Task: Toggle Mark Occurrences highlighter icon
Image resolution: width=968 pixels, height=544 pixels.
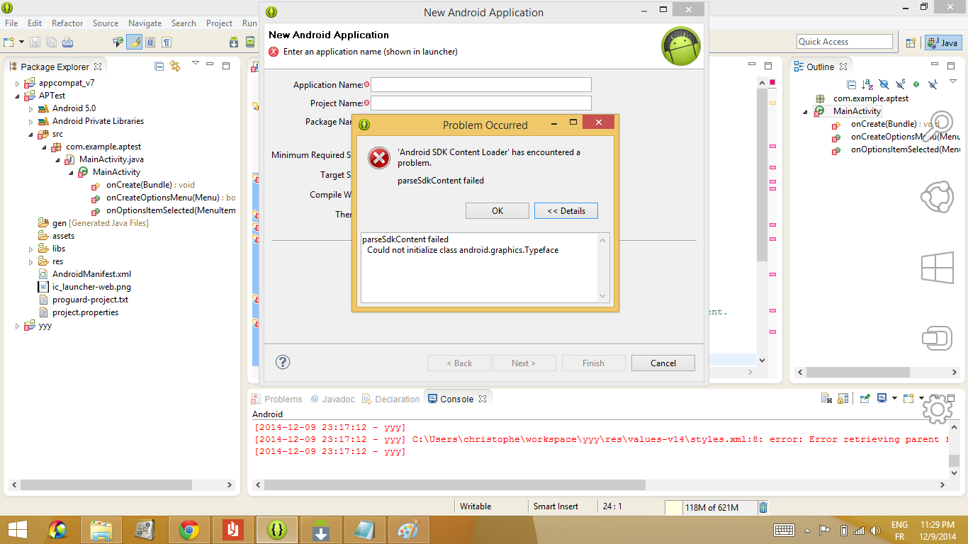Action: click(134, 42)
